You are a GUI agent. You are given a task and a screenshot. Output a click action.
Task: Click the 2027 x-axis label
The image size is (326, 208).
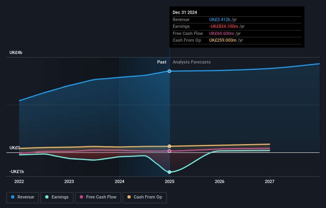point(270,181)
